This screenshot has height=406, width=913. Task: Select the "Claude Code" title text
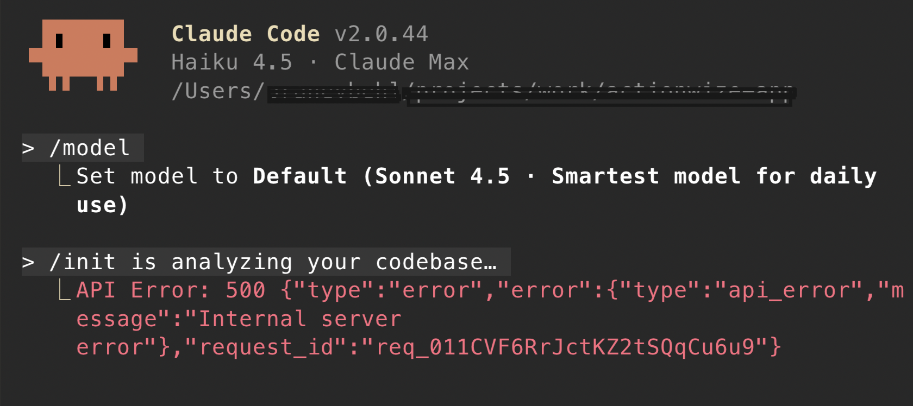[x=246, y=34]
